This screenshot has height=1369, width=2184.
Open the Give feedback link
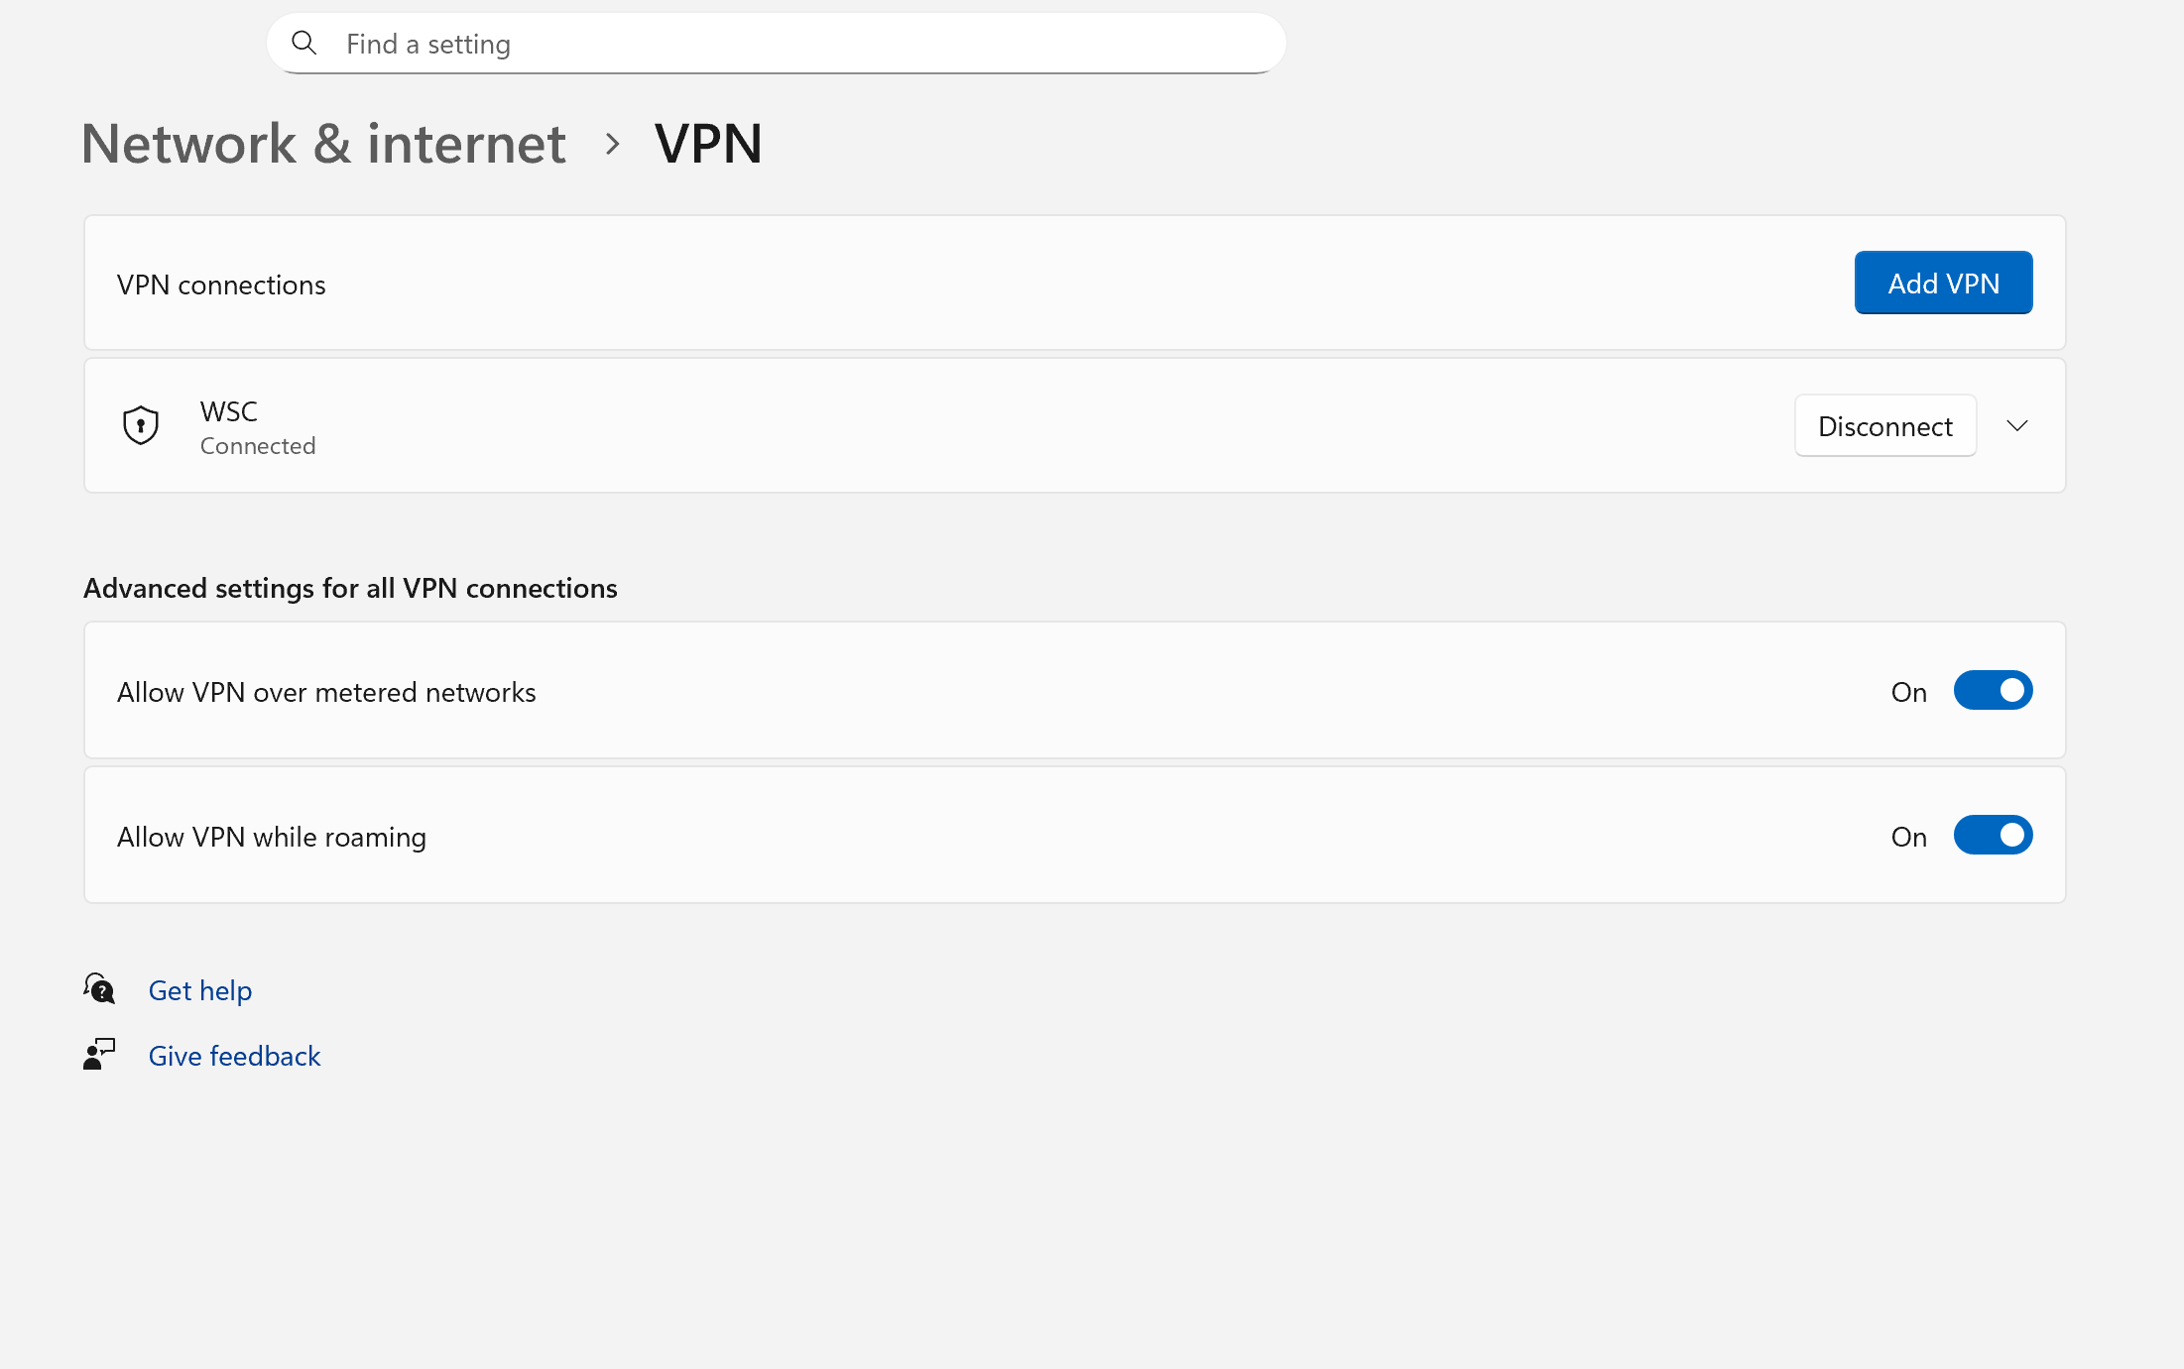[x=234, y=1056]
